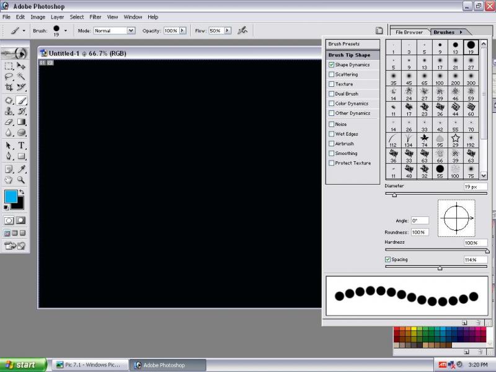Choose the Hand tool

pos(9,180)
